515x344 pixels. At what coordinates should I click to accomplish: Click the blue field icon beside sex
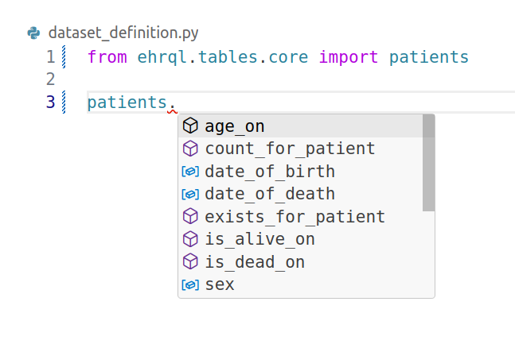(190, 284)
